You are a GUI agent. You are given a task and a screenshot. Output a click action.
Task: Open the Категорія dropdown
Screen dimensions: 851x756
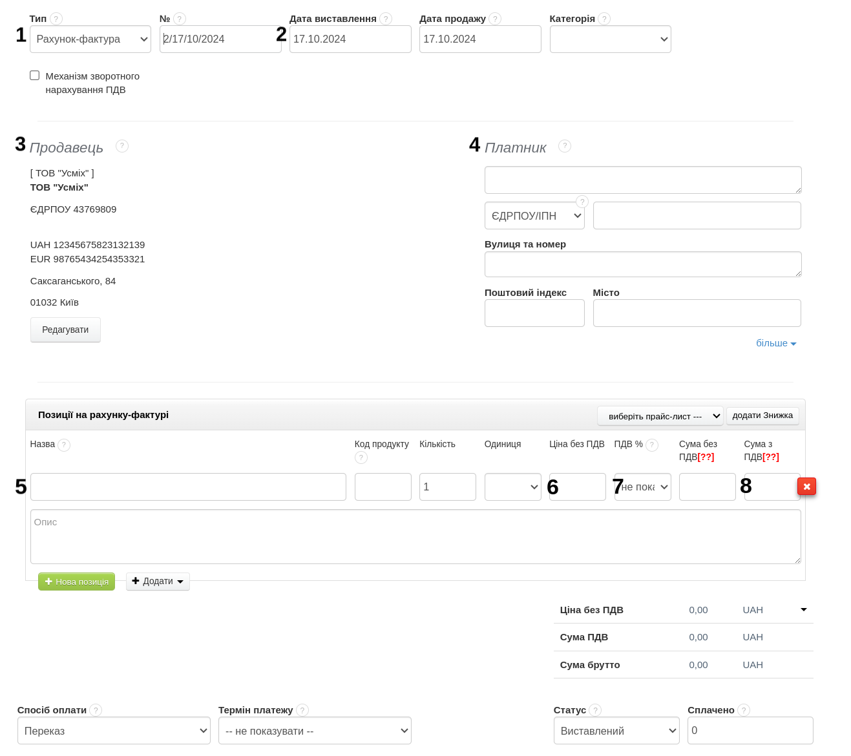[x=610, y=39]
